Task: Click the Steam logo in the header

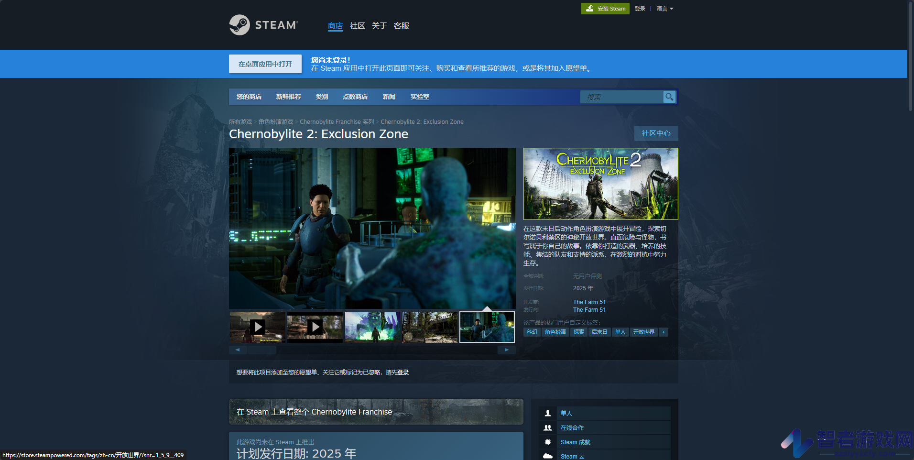Action: tap(263, 25)
